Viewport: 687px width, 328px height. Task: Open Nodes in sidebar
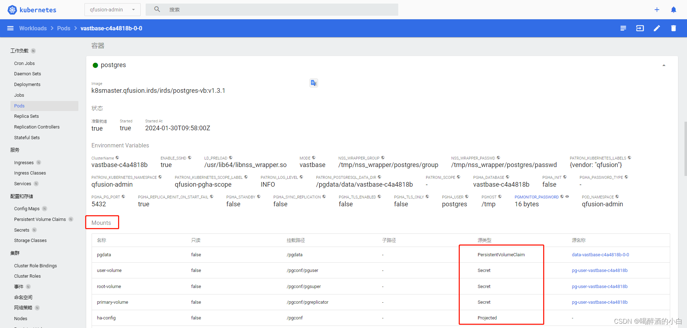(21, 319)
